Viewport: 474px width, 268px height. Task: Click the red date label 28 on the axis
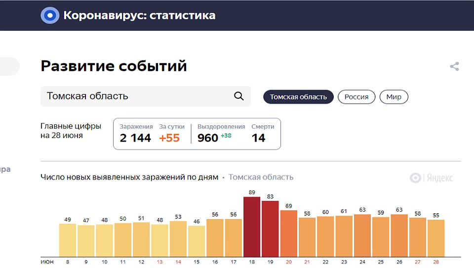[x=436, y=262]
